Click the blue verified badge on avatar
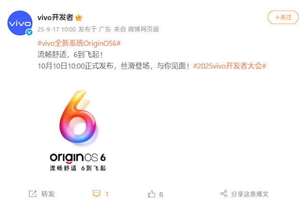Image resolution: width=307 pixels, height=203 pixels. click(x=29, y=32)
